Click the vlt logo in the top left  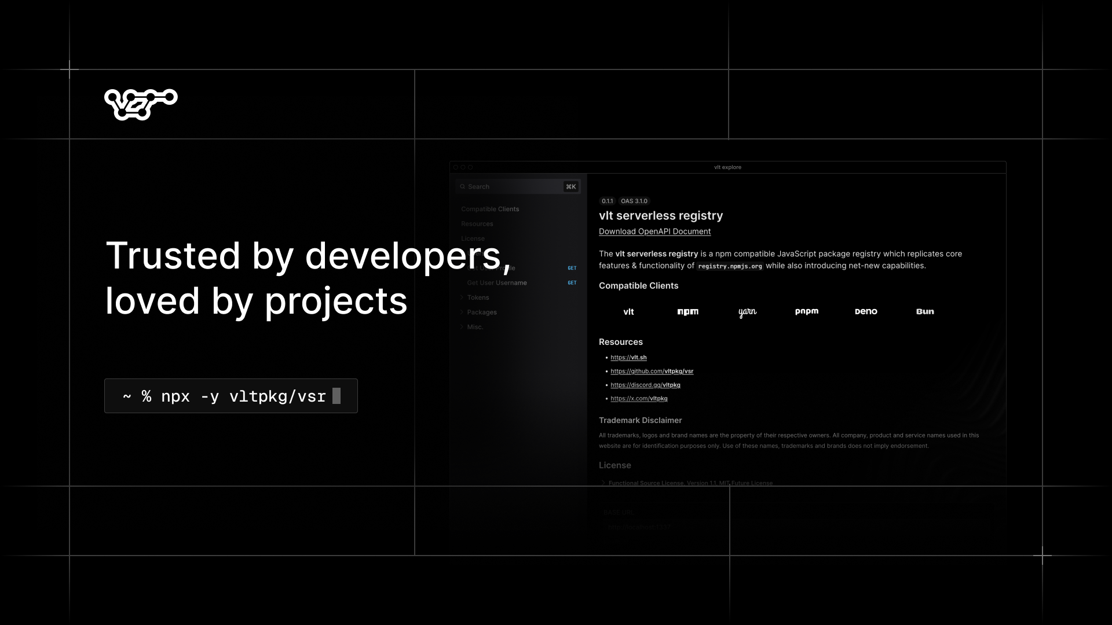(141, 104)
